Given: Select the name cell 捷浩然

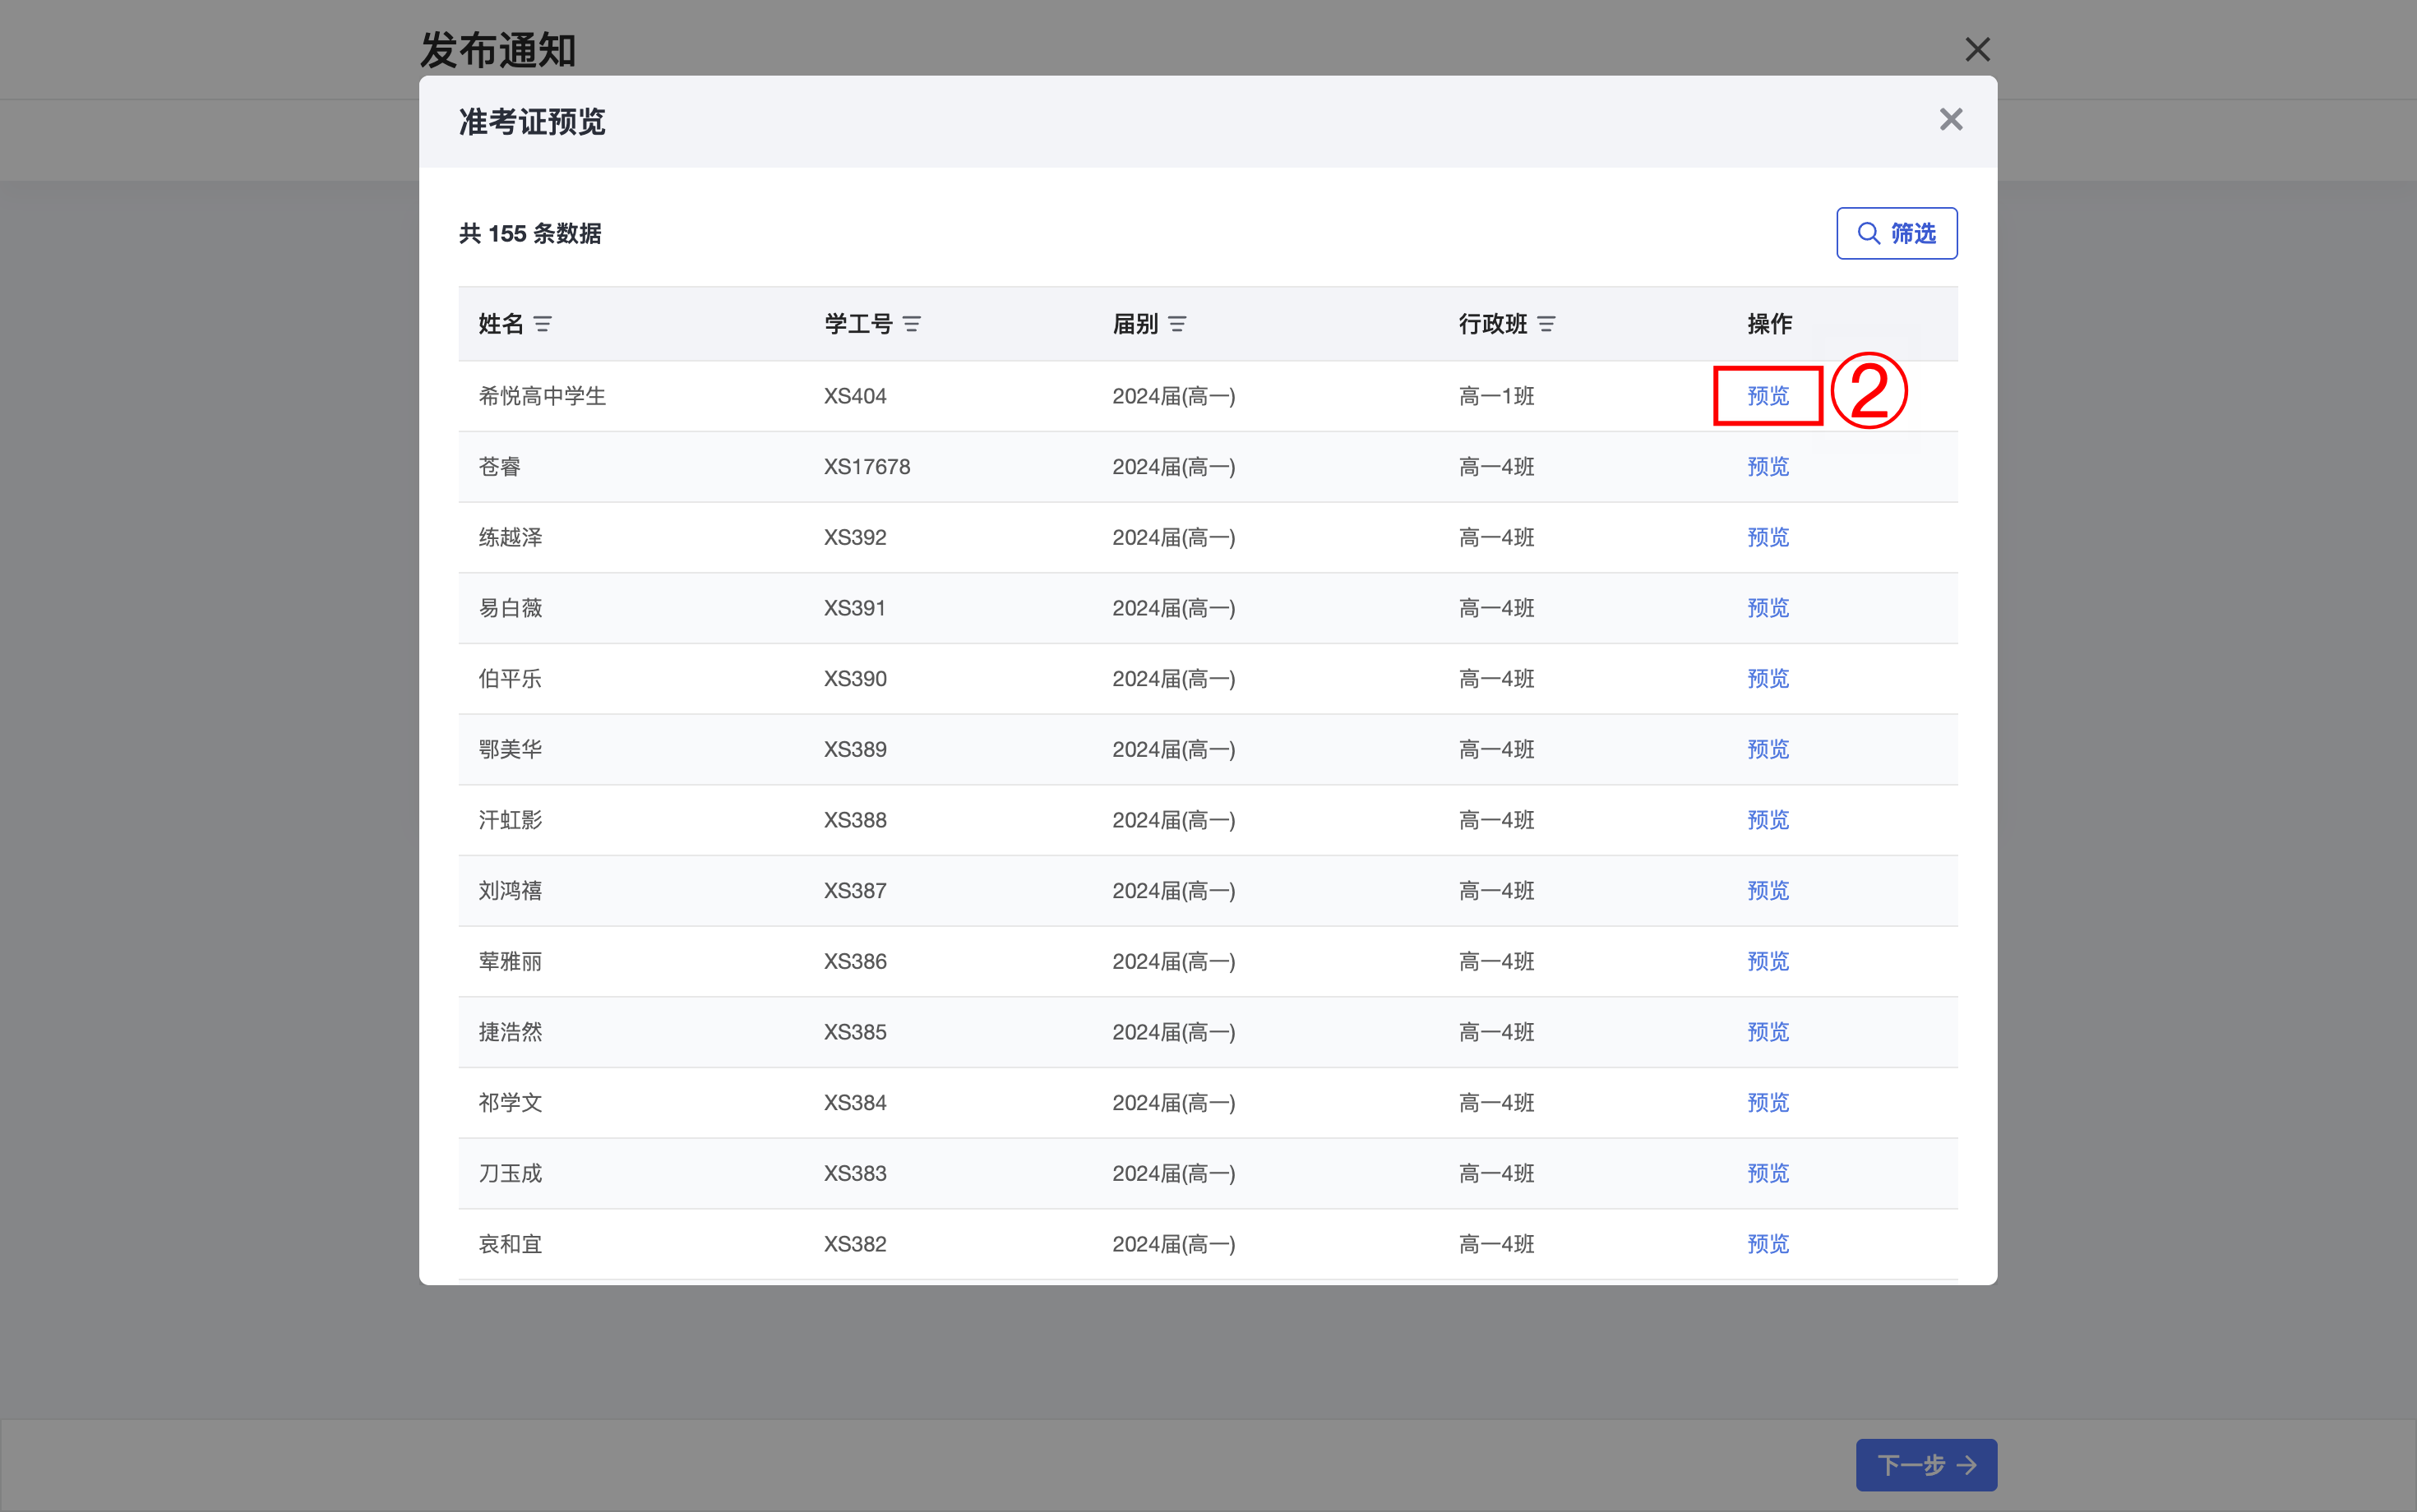Looking at the screenshot, I should [511, 1032].
